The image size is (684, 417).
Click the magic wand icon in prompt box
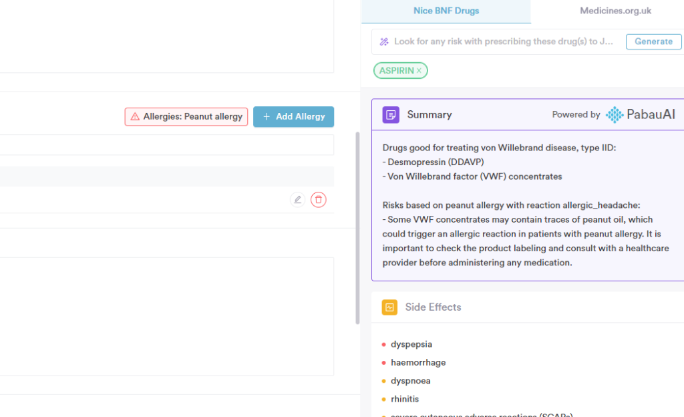384,41
